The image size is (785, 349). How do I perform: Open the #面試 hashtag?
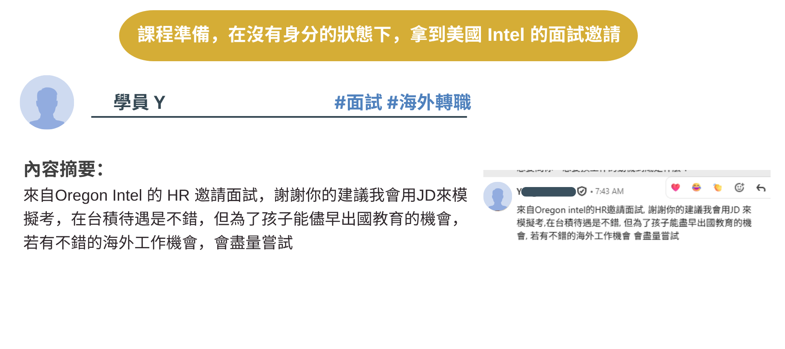tap(358, 102)
